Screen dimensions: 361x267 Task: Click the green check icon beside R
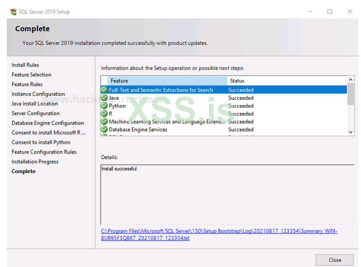104,113
